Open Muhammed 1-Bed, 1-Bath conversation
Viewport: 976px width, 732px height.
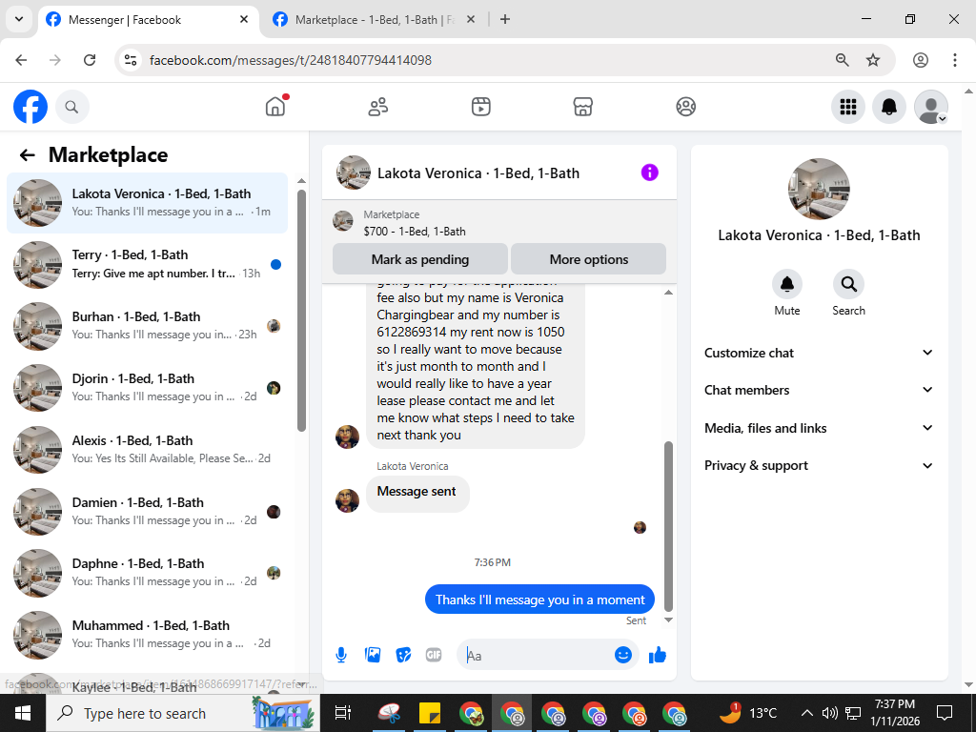148,634
